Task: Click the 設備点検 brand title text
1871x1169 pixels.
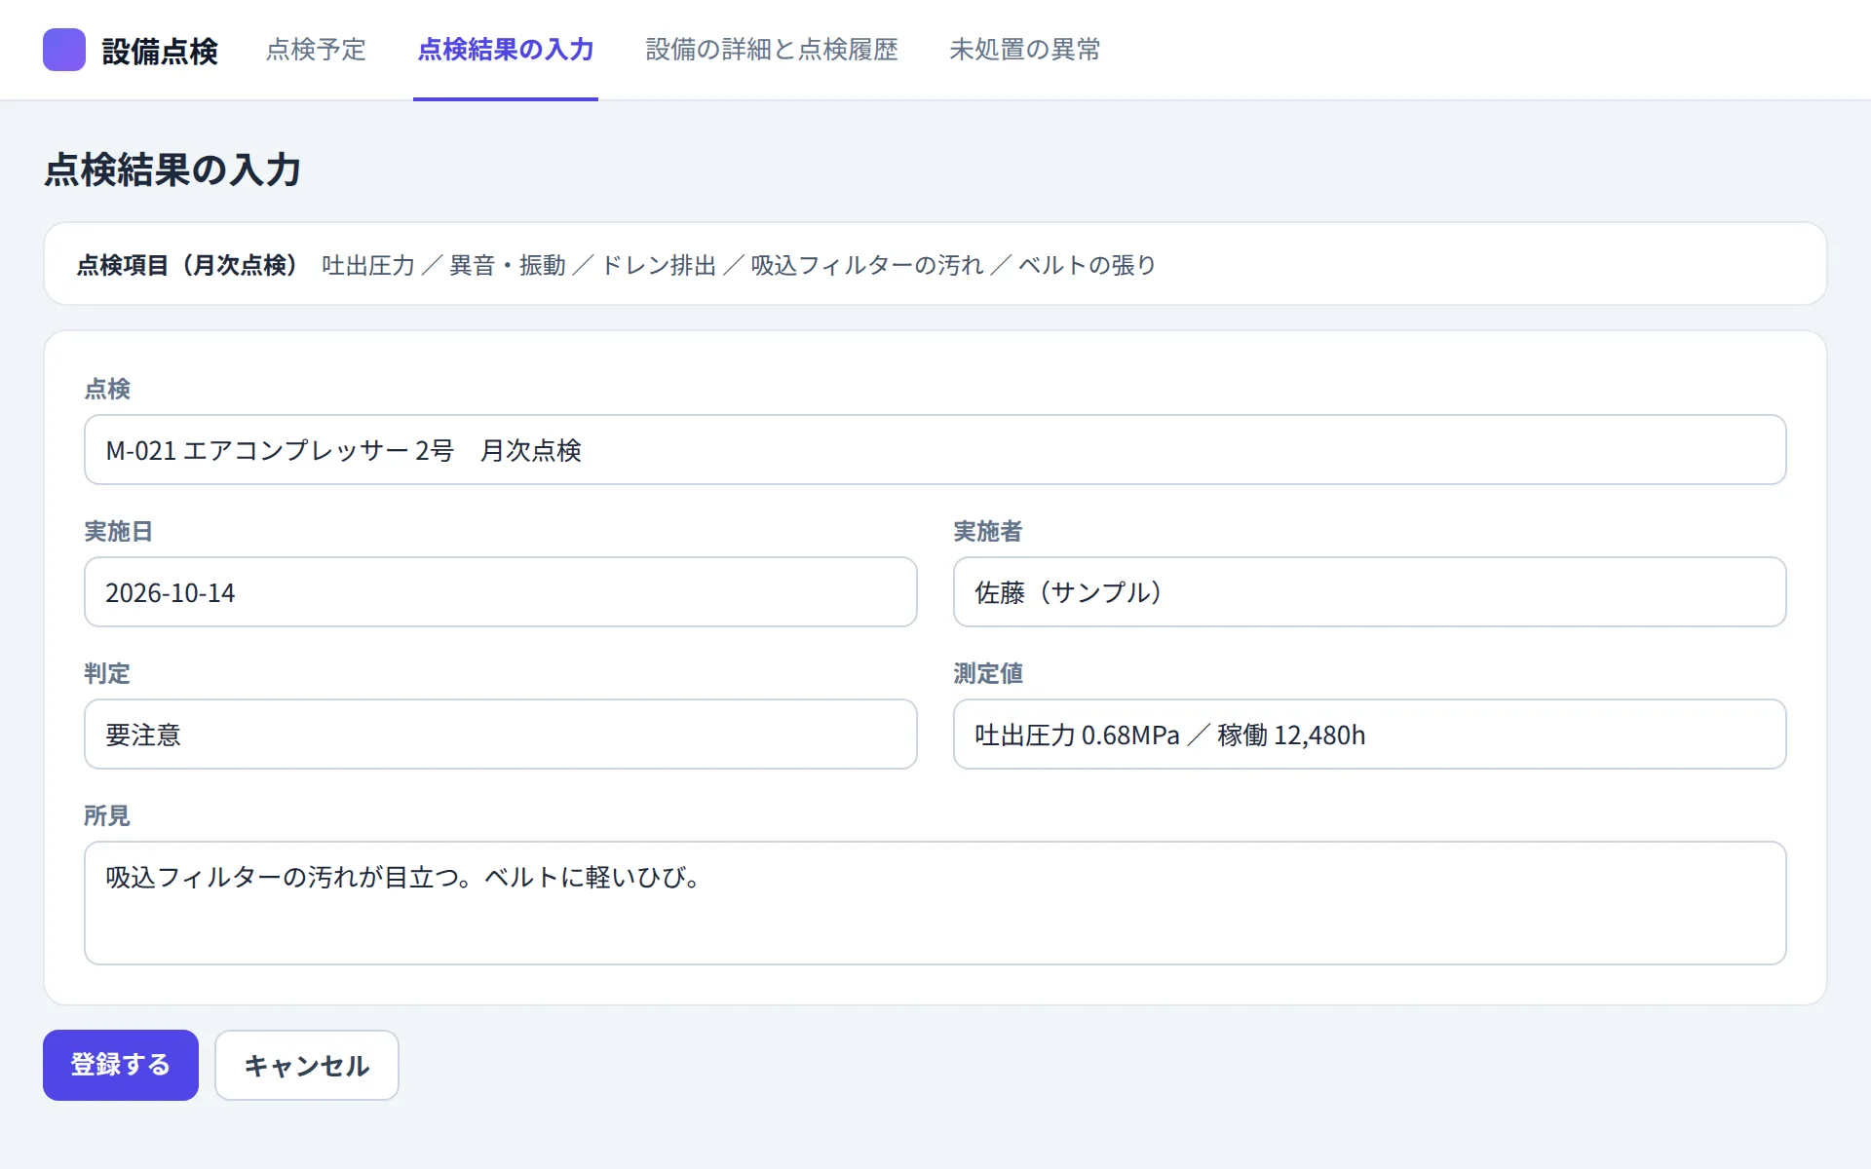Action: 160,51
